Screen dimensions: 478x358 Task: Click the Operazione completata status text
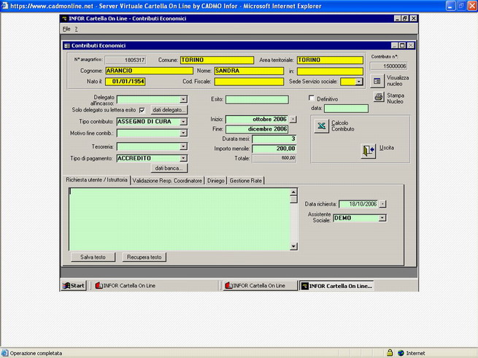(36, 353)
